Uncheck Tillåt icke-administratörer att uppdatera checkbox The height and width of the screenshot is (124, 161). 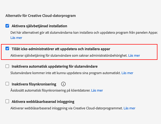click(x=7, y=49)
